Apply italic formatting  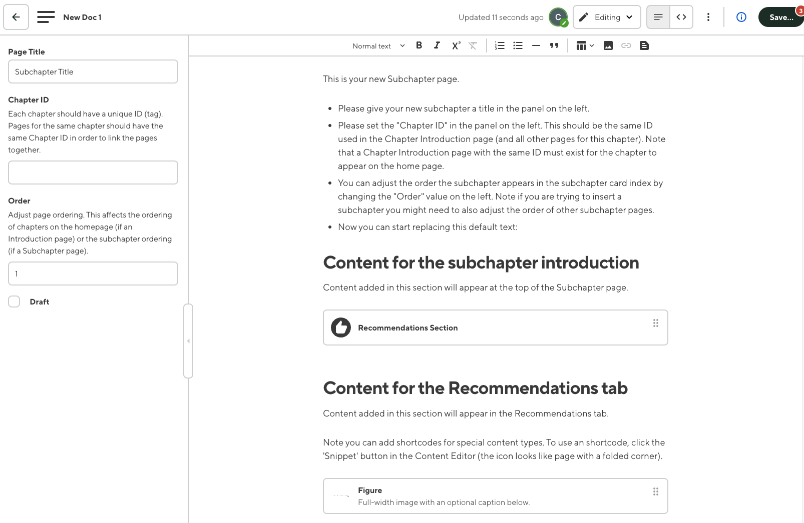[x=437, y=45]
